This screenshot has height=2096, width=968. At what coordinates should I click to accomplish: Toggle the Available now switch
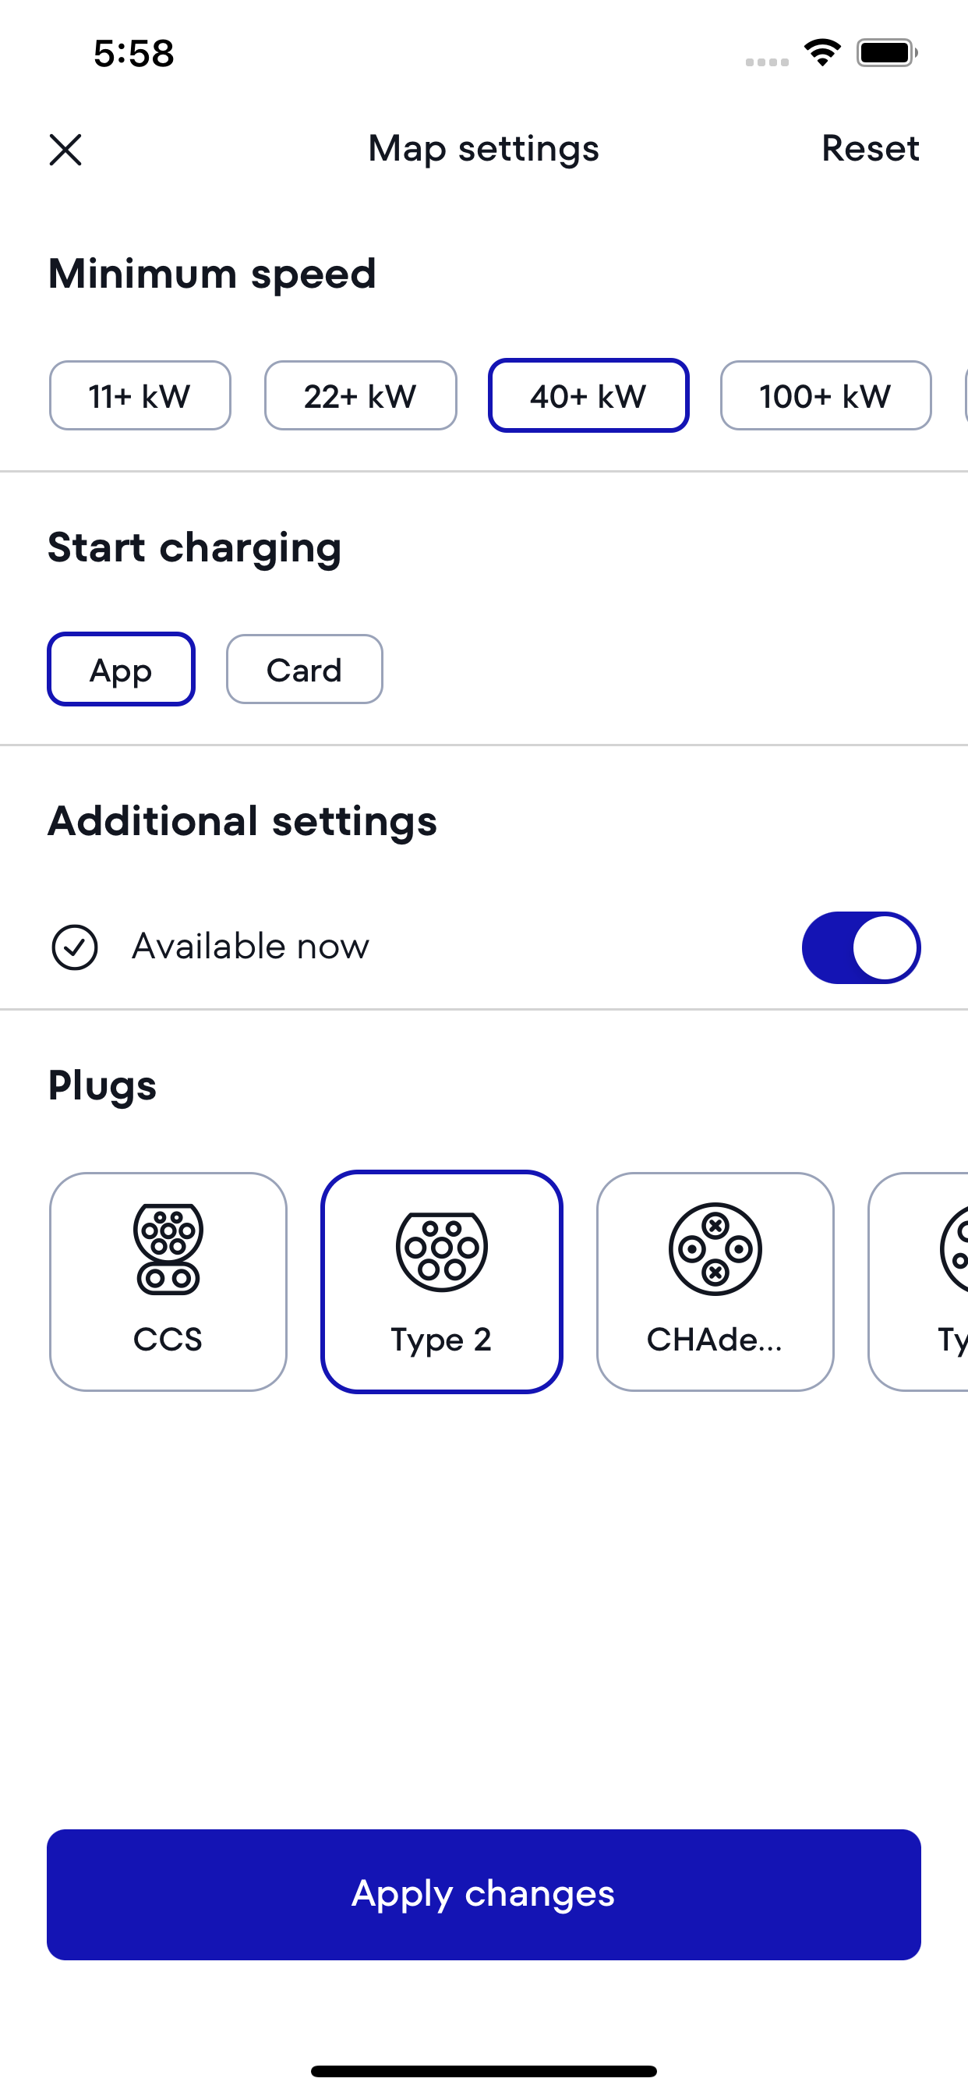[860, 947]
